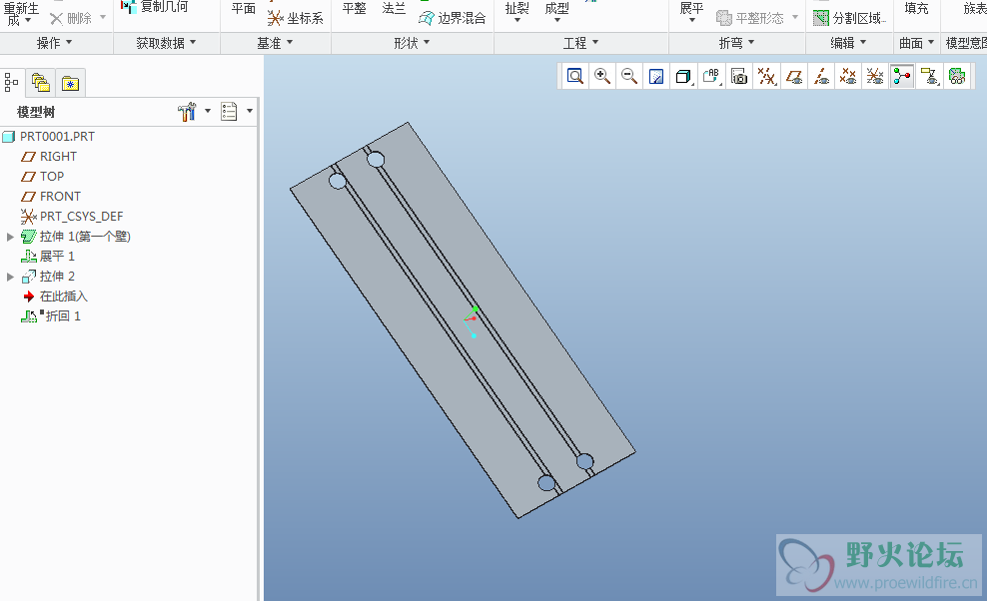Open the display style cube icon
987x601 pixels.
coord(683,77)
